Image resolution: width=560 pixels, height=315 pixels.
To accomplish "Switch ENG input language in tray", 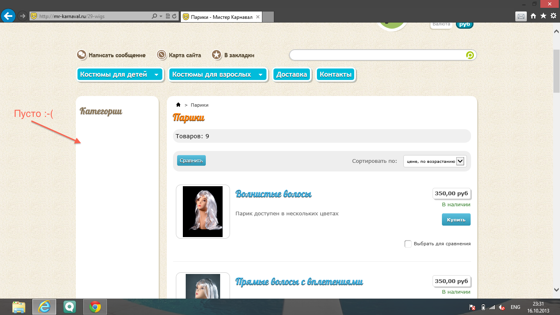I will point(515,307).
